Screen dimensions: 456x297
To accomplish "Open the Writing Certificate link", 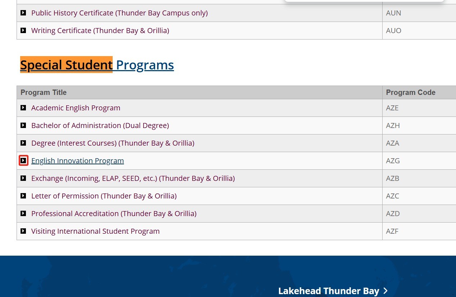I will [100, 31].
